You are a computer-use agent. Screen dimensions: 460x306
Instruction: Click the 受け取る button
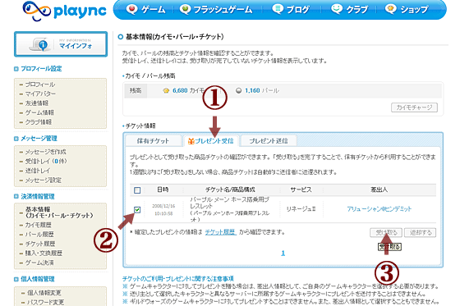pos(386,233)
